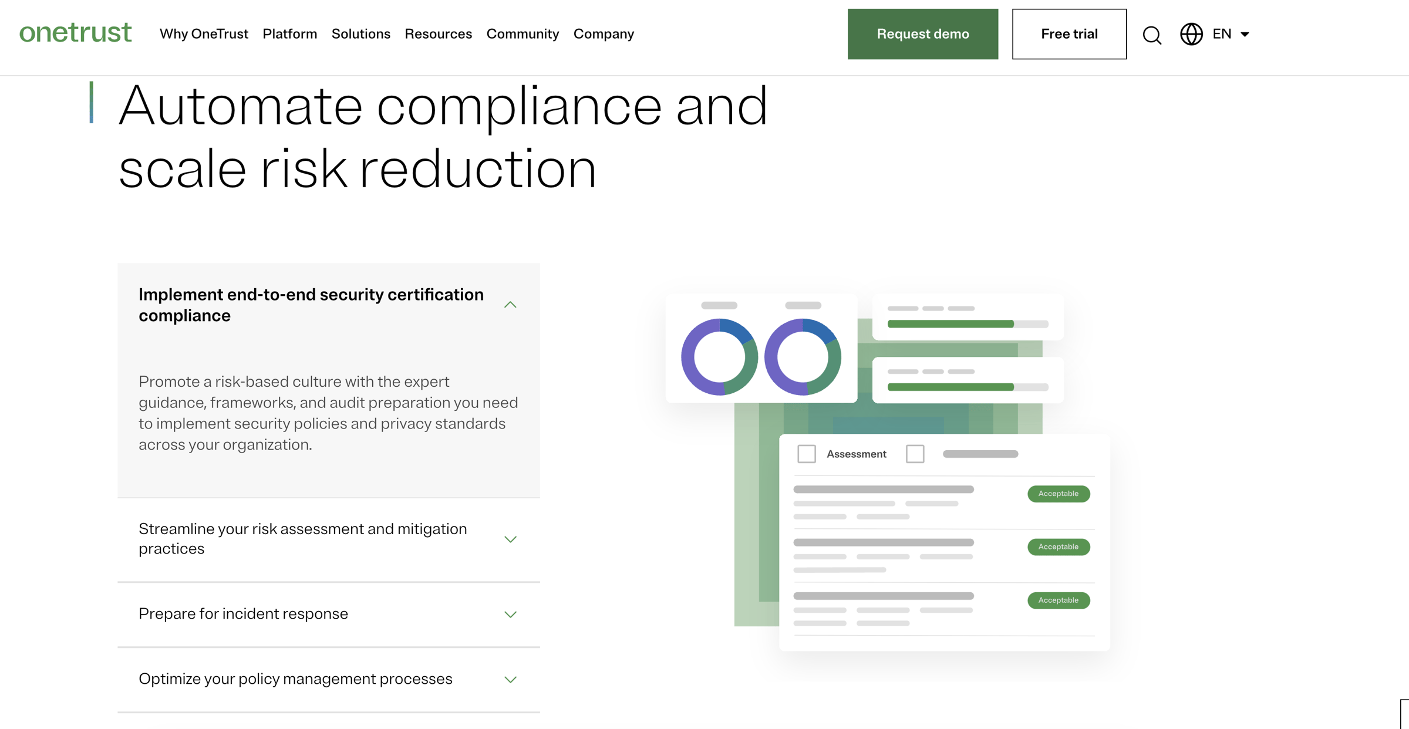
Task: Open the Company menu
Action: tap(604, 34)
